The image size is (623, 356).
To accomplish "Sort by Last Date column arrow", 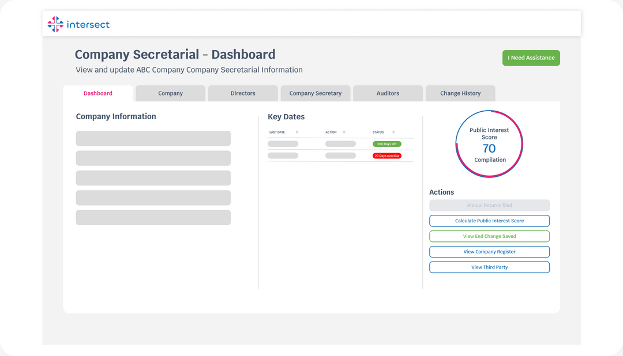I will [297, 132].
